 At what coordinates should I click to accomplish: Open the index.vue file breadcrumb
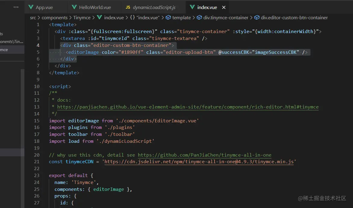pos(114,17)
